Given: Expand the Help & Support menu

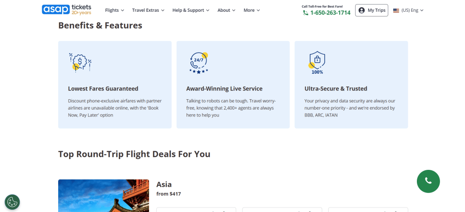Looking at the screenshot, I should tap(191, 10).
